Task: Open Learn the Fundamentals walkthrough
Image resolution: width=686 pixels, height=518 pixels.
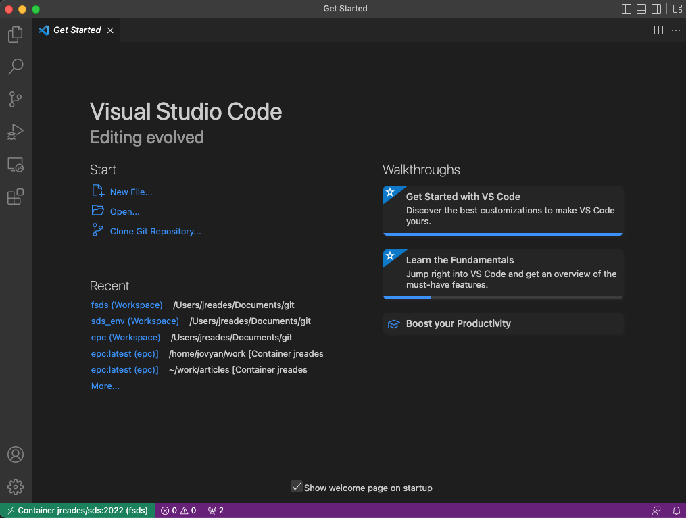Action: point(503,274)
